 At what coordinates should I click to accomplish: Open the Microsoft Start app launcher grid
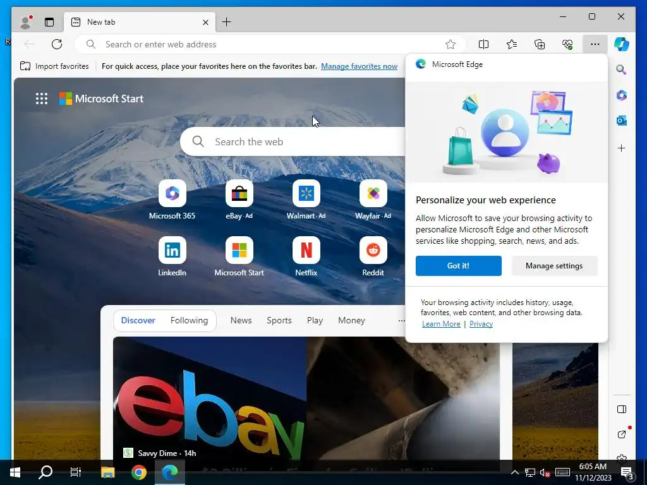[41, 99]
